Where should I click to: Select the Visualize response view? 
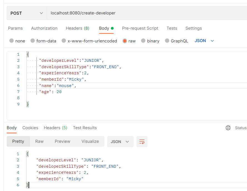[90, 141]
